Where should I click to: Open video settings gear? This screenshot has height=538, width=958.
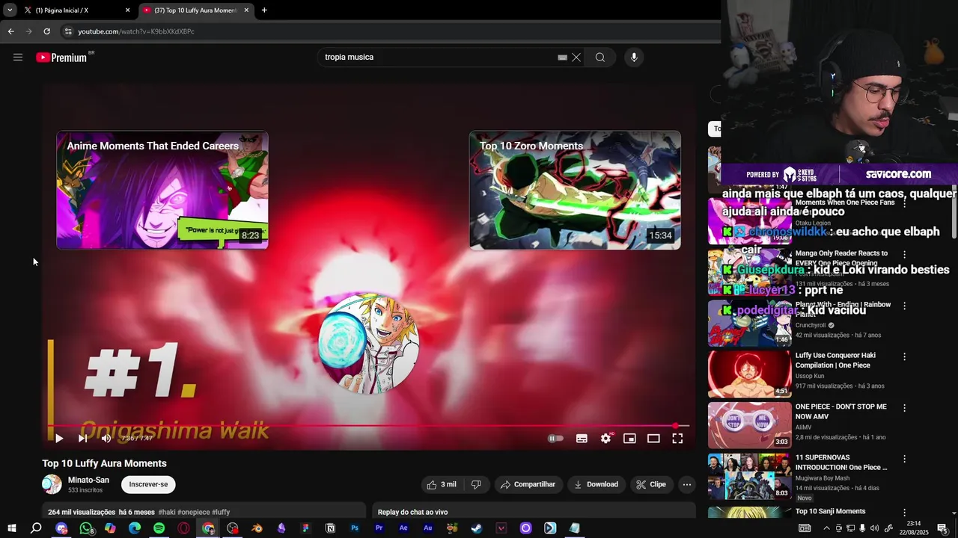pos(605,439)
